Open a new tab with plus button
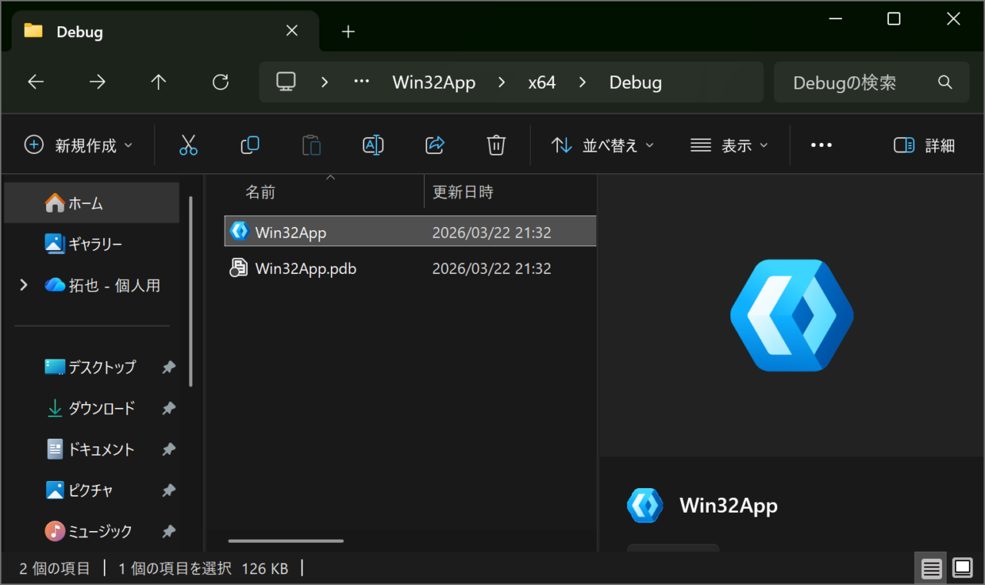The image size is (985, 585). click(349, 32)
